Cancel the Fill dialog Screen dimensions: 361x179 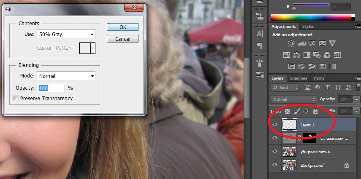pos(123,39)
